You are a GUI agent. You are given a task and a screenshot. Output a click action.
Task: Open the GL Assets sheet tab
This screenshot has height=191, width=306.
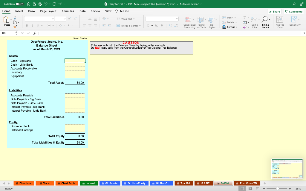110,183
